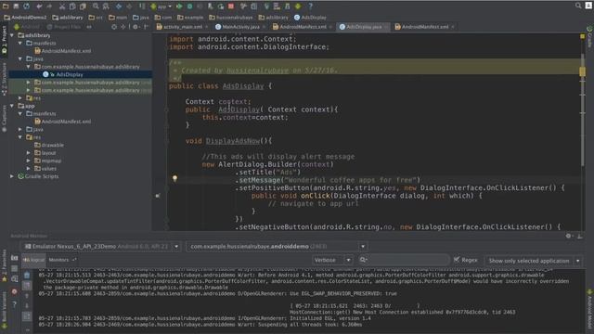The width and height of the screenshot is (594, 334).
Task: Toggle the Regex checkbox
Action: (457, 260)
